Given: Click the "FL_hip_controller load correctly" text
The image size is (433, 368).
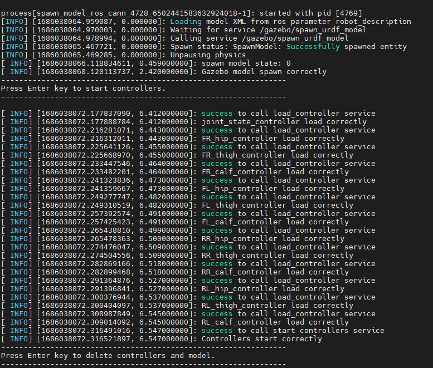Looking at the screenshot, I should pyautogui.click(x=273, y=188).
